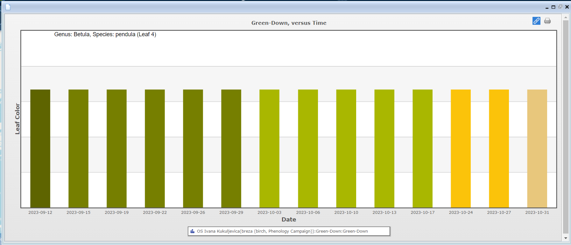The height and width of the screenshot is (245, 571).
Task: Click the yellow bar for 2023-10-24
Action: 461,148
